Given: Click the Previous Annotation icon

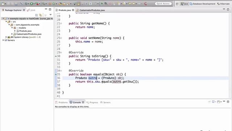Looking at the screenshot, I should (x=124, y=4).
